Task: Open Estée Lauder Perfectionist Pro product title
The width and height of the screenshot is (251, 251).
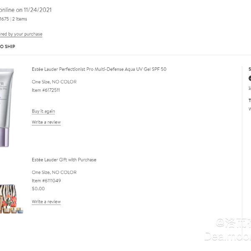Action: click(99, 69)
